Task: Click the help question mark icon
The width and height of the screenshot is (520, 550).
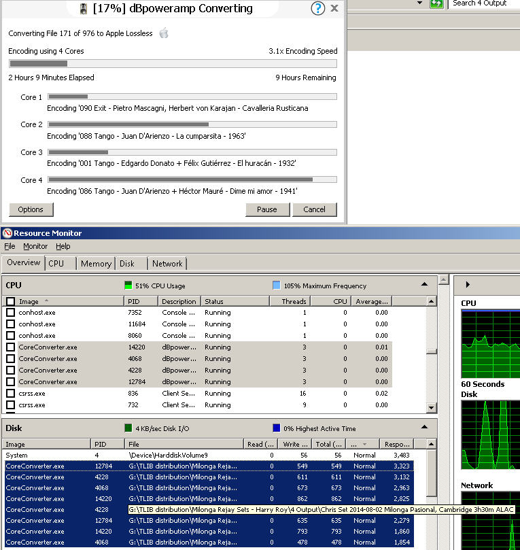Action: (x=317, y=9)
